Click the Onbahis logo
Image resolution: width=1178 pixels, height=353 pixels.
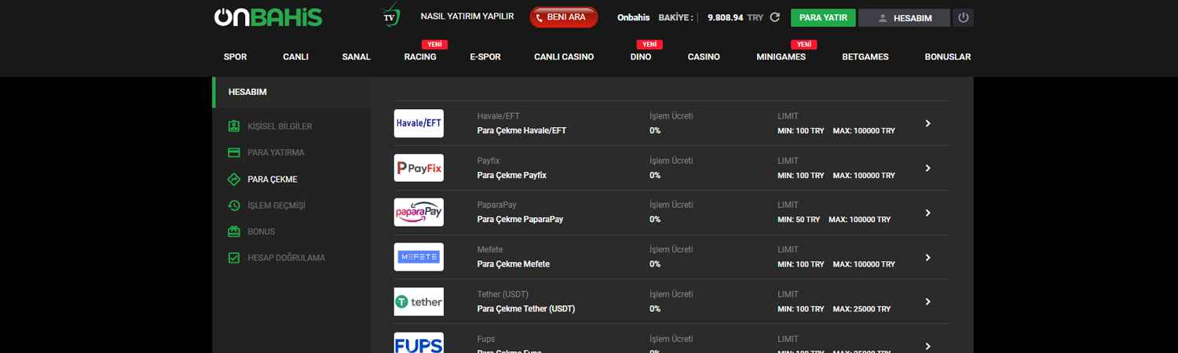(x=268, y=17)
